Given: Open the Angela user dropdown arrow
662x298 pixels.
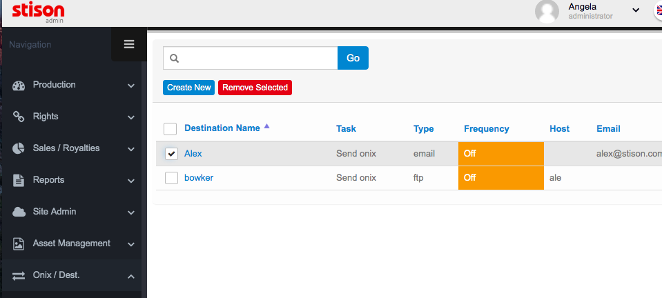Looking at the screenshot, I should [x=636, y=10].
